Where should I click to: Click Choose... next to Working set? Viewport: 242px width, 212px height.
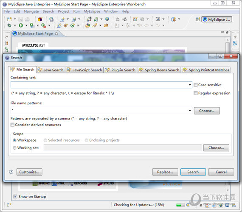click(x=216, y=148)
